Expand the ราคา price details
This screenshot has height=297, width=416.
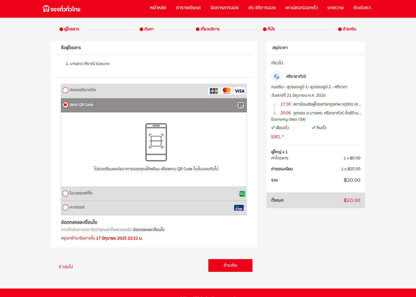[x=277, y=136]
